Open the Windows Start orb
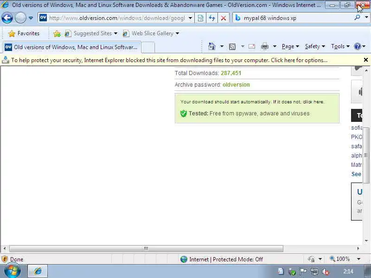 click(x=12, y=271)
